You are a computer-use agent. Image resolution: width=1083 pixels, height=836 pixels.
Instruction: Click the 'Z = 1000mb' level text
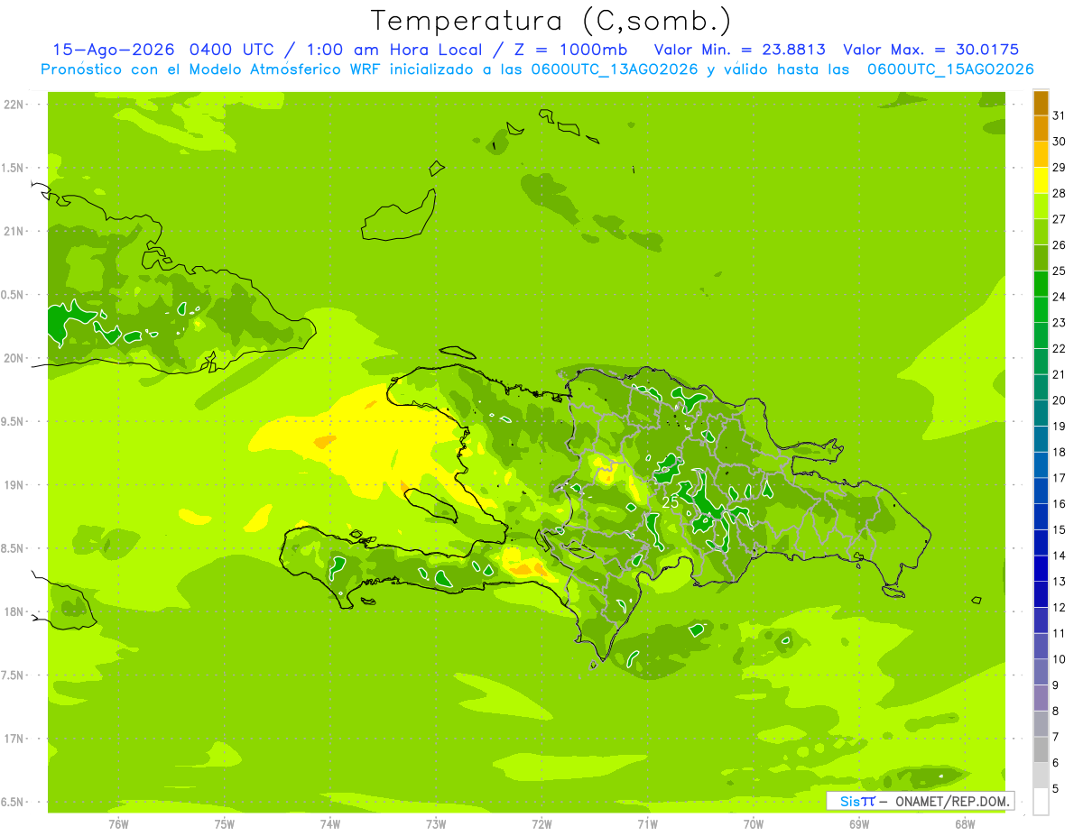click(572, 50)
